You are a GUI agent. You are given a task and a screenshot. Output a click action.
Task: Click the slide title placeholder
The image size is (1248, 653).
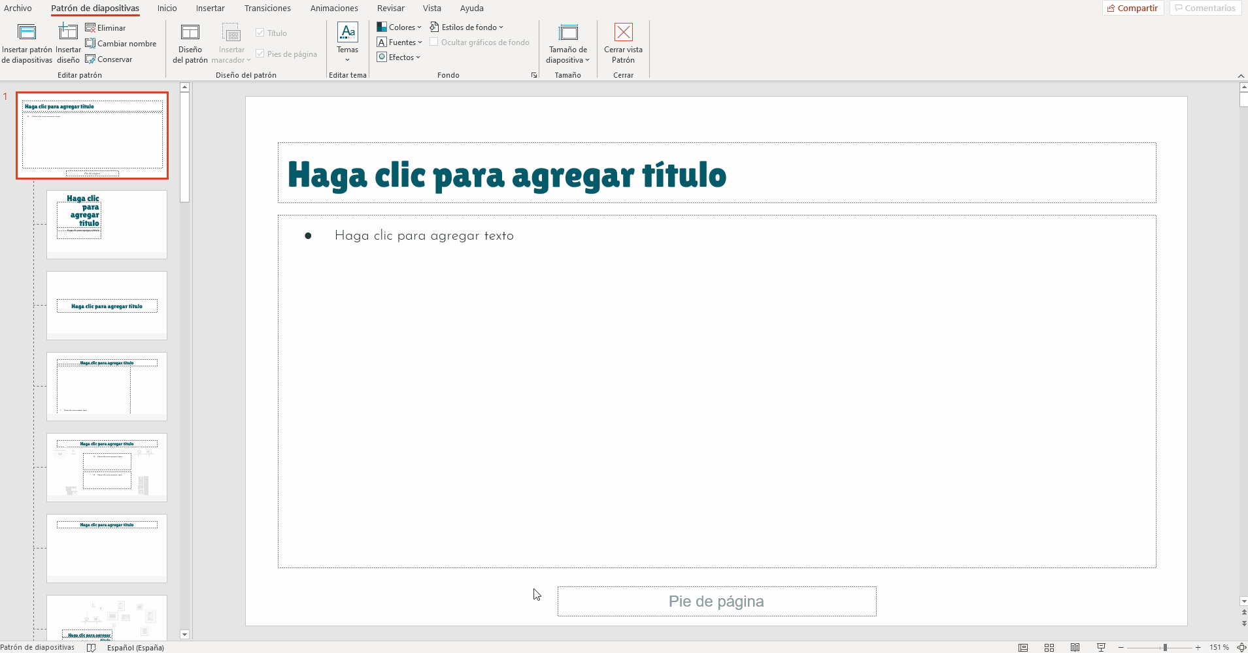(717, 173)
